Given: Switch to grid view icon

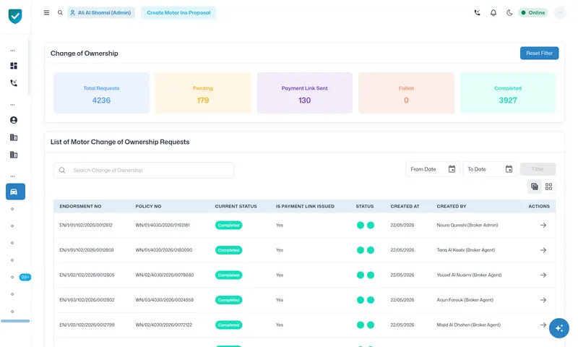Looking at the screenshot, I should coord(548,187).
